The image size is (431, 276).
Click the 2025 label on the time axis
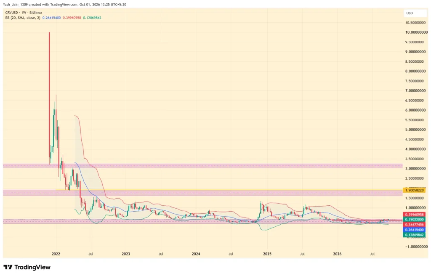[267, 254]
